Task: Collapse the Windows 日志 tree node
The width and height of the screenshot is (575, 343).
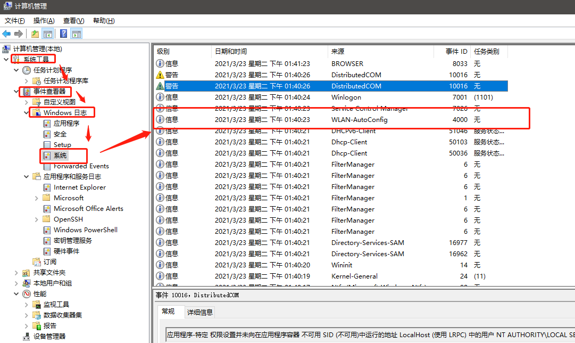Action: 26,112
